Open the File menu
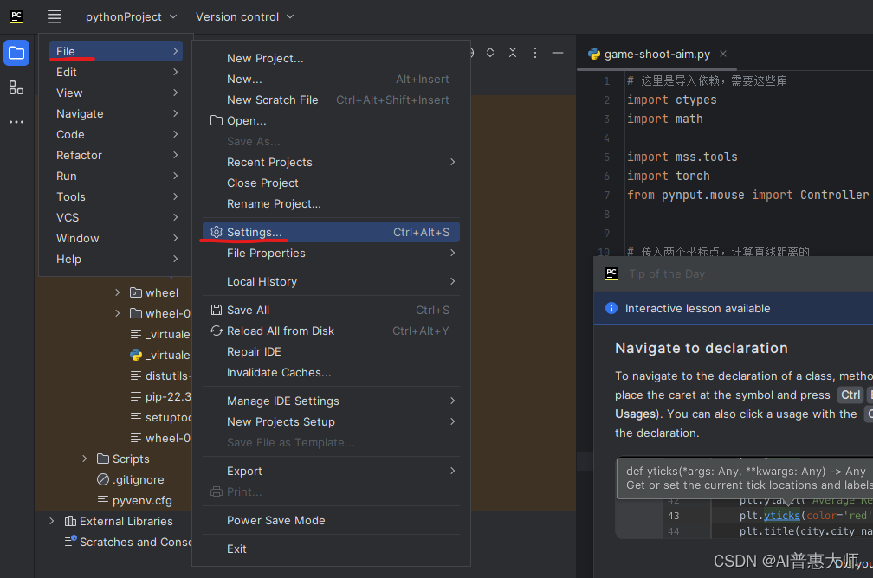 click(116, 51)
